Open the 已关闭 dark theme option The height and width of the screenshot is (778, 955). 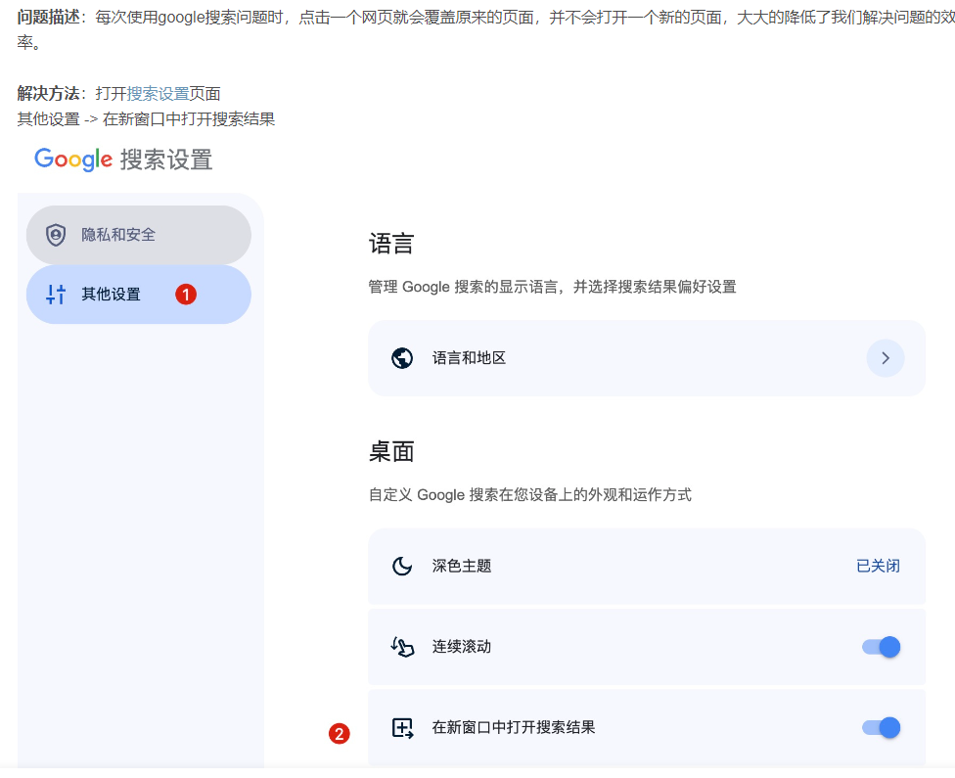(878, 566)
